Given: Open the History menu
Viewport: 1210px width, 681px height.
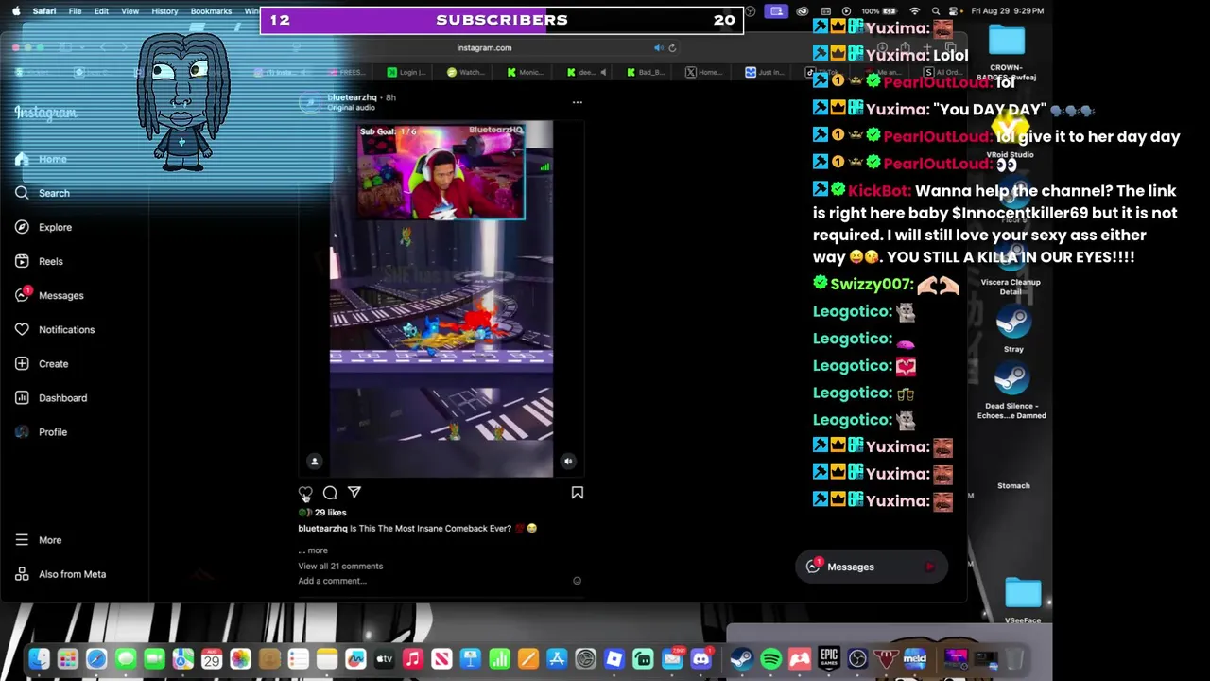Looking at the screenshot, I should point(164,11).
